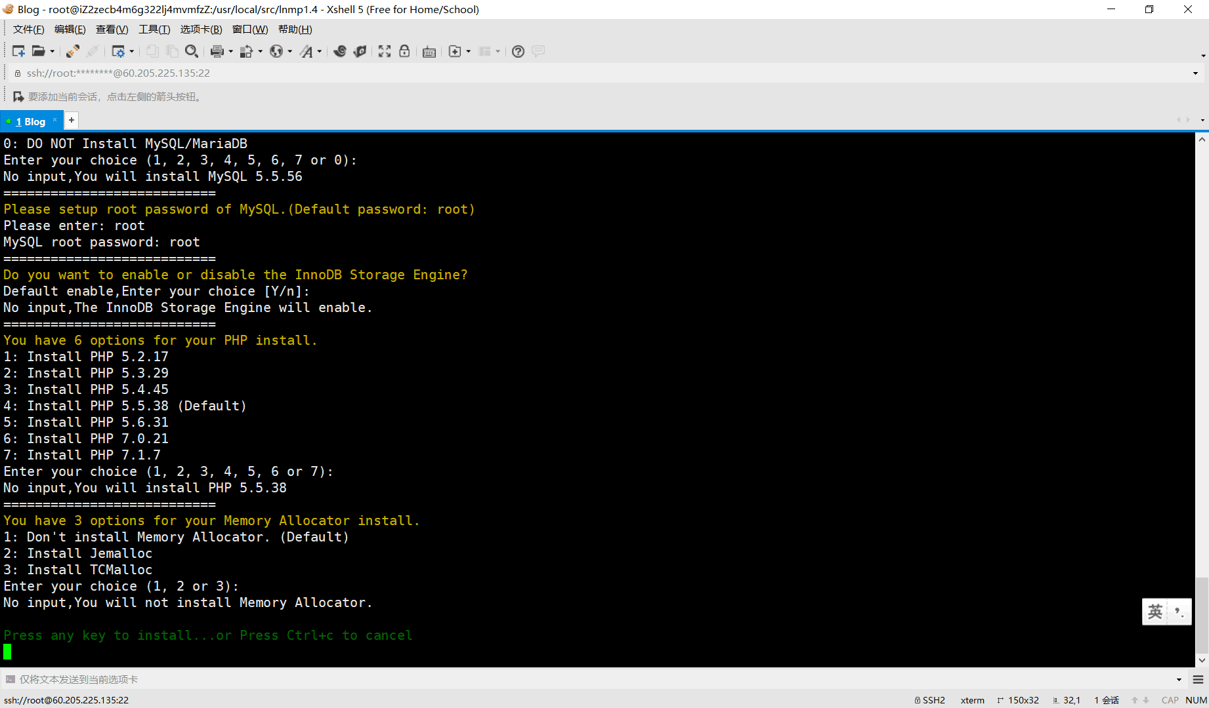Expand the address bar dropdown arrow
Image resolution: width=1209 pixels, height=708 pixels.
pyautogui.click(x=1195, y=73)
